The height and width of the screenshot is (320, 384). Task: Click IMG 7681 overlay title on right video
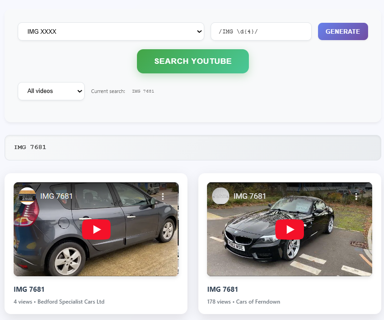[250, 196]
